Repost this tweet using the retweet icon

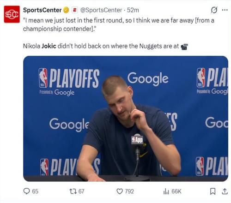click(73, 191)
